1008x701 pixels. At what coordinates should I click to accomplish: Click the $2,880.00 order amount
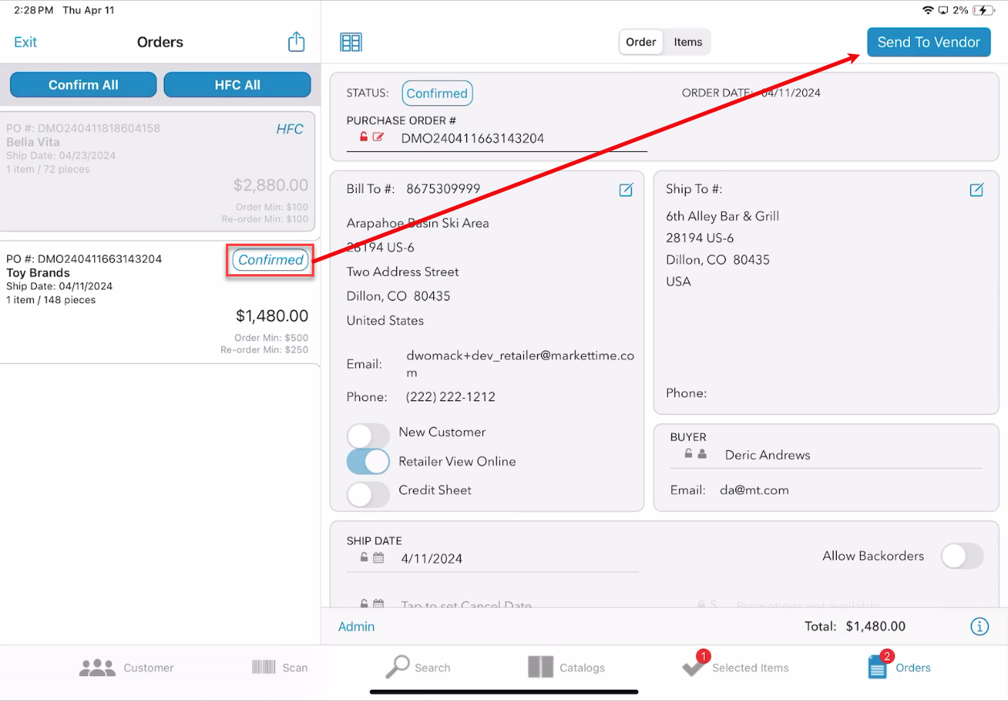coord(271,185)
